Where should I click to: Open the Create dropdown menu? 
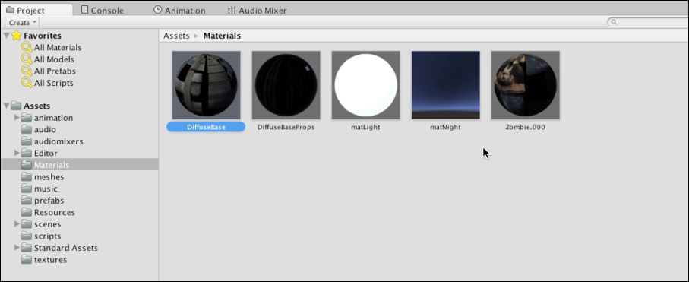click(x=22, y=23)
